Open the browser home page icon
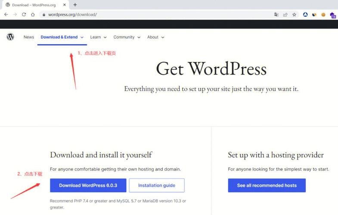The image size is (338, 215). click(33, 15)
